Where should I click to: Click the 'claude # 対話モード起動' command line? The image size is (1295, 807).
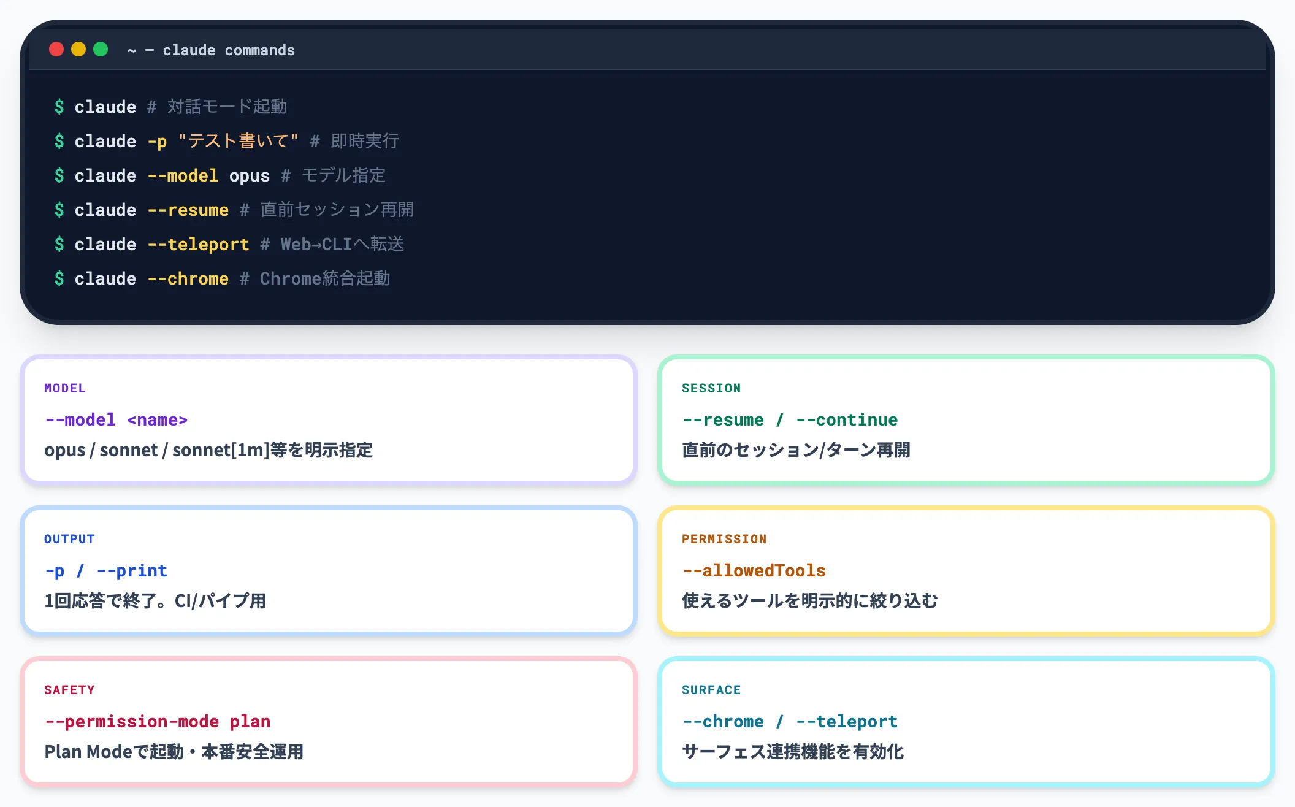click(x=170, y=107)
